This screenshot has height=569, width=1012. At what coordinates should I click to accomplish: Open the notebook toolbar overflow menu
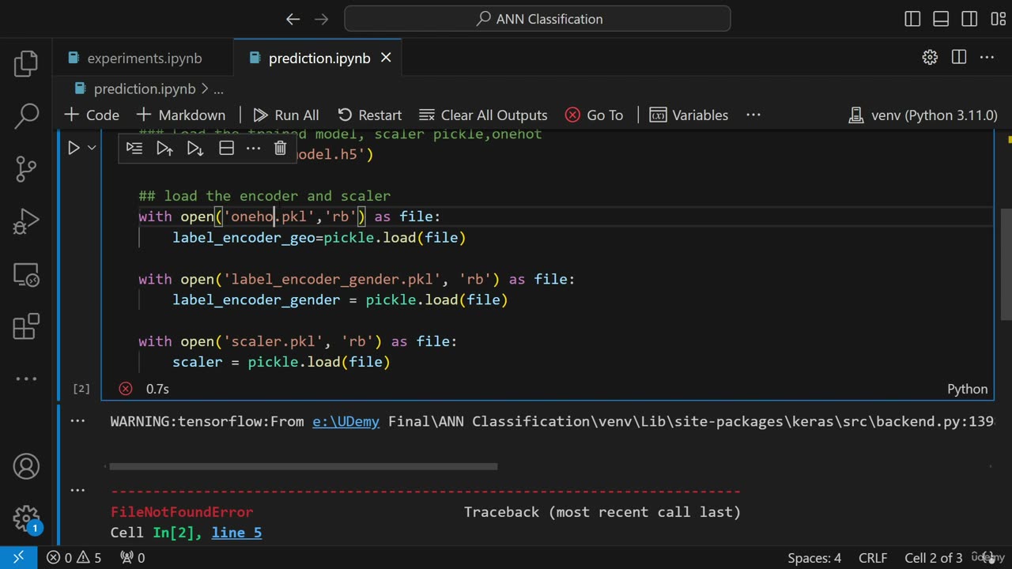click(x=753, y=115)
